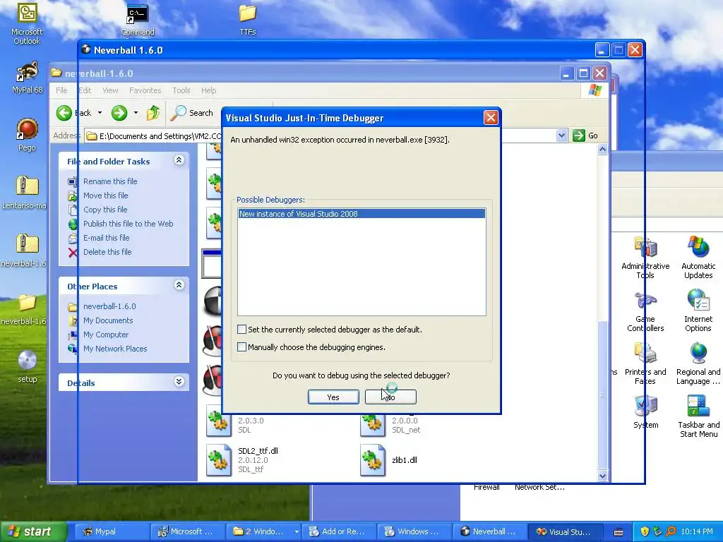Open the Lentariso zip archive icon
This screenshot has width=723, height=542.
(x=26, y=193)
